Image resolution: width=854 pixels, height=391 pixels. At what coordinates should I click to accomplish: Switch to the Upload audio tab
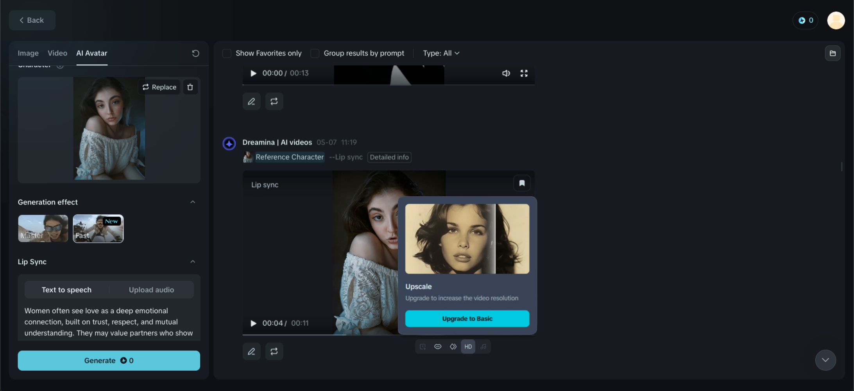tap(152, 290)
